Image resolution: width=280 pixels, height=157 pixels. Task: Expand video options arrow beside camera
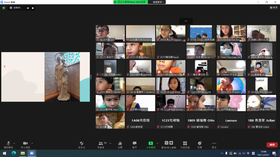pos(32,143)
